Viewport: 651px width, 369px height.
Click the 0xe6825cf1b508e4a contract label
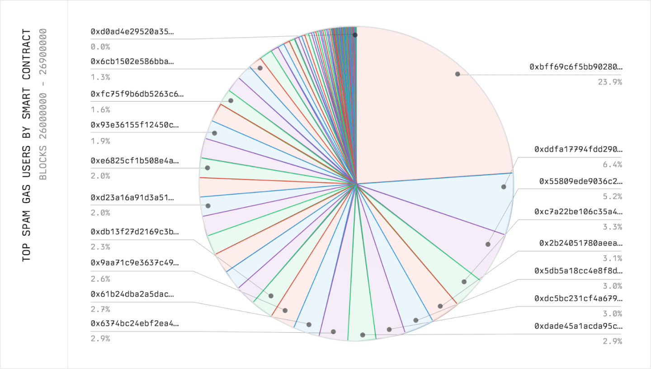tap(135, 161)
